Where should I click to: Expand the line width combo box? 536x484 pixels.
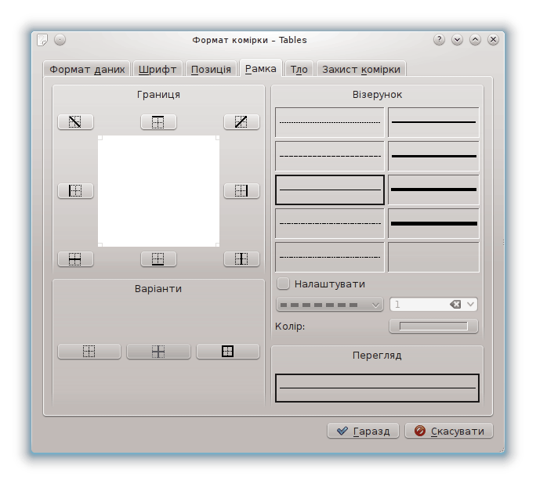(x=470, y=305)
